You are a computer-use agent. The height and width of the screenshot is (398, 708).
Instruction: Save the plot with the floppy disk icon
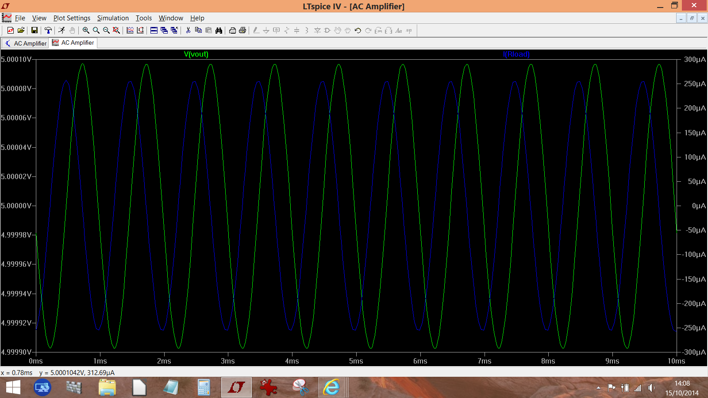pos(34,31)
